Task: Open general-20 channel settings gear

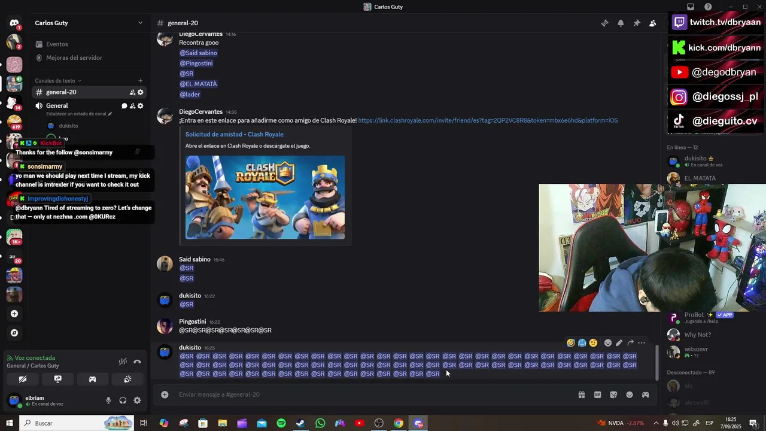Action: (x=141, y=92)
